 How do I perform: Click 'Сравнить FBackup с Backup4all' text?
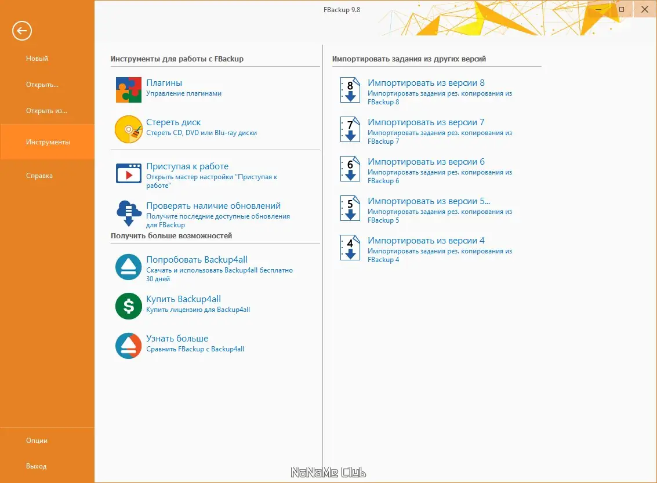point(195,349)
